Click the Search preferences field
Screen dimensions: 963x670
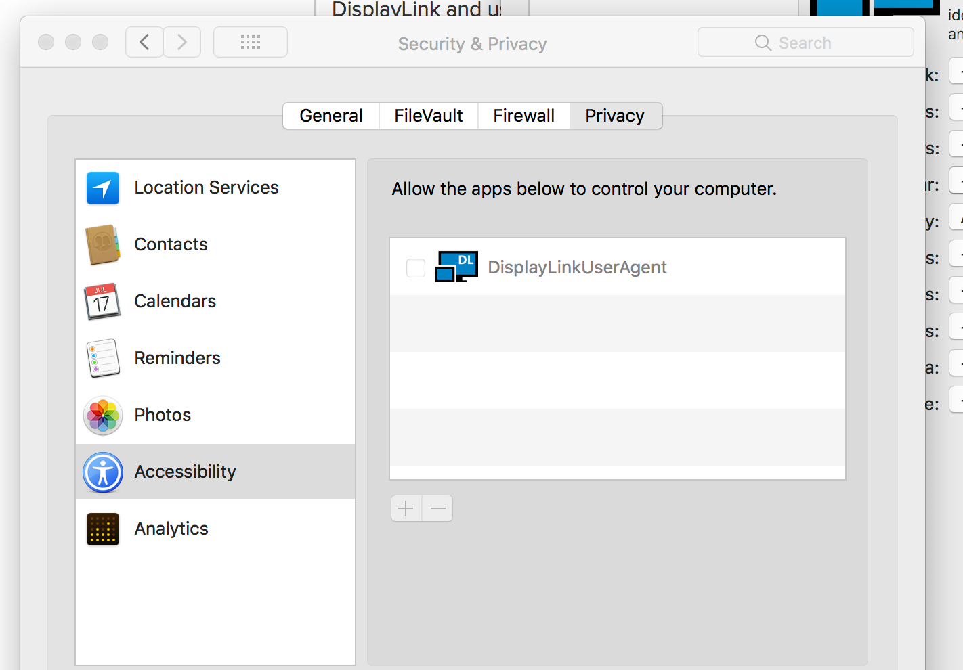[x=806, y=43]
